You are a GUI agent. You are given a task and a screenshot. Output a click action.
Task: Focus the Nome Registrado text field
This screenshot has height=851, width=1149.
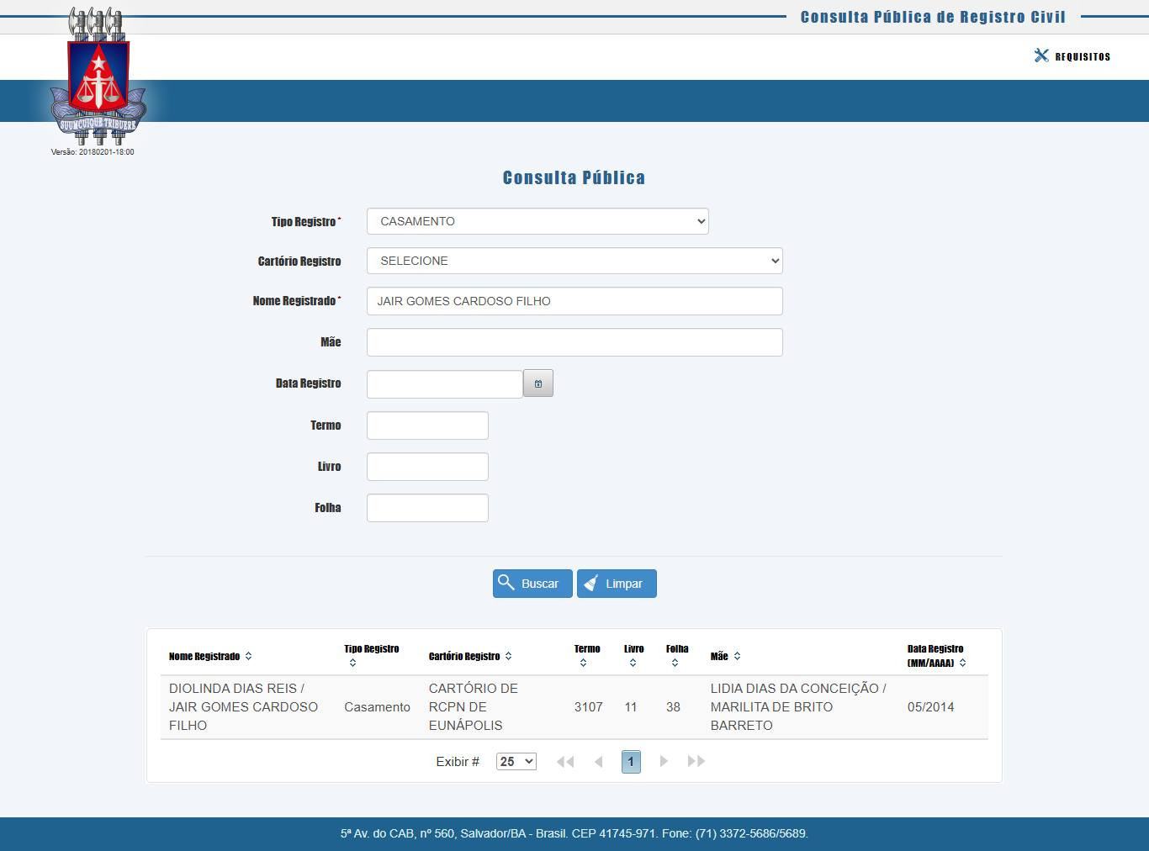coord(574,301)
